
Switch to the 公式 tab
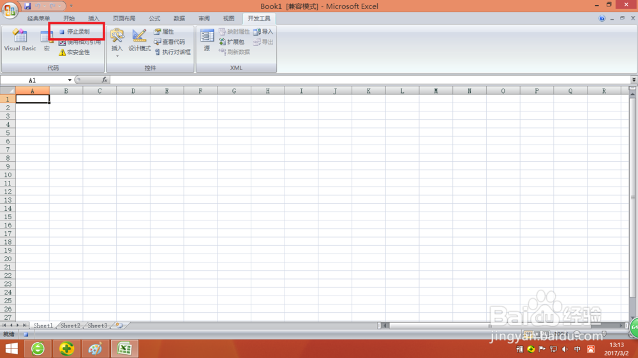tap(154, 18)
